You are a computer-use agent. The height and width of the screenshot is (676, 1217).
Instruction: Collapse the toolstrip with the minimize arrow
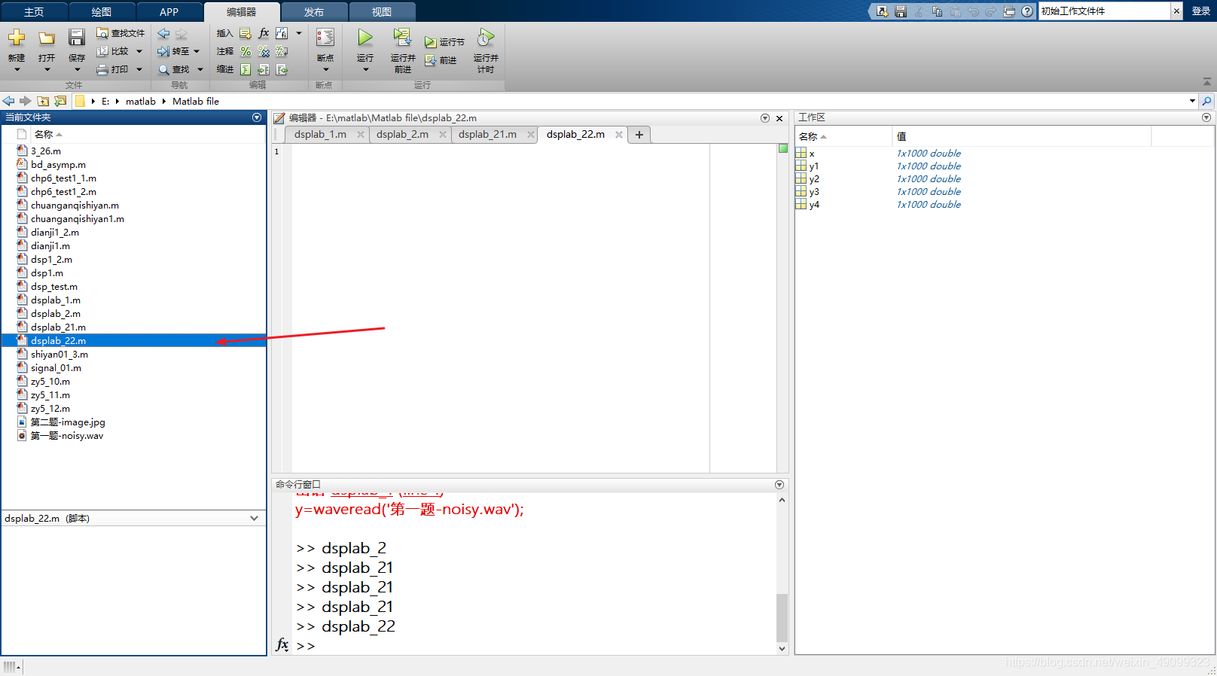[x=1206, y=81]
